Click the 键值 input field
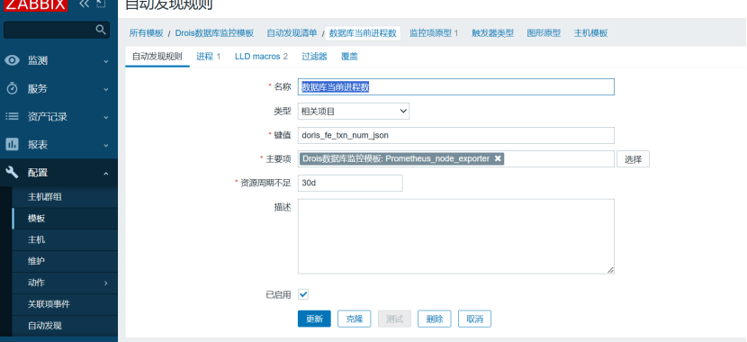747x342 pixels. (x=456, y=135)
